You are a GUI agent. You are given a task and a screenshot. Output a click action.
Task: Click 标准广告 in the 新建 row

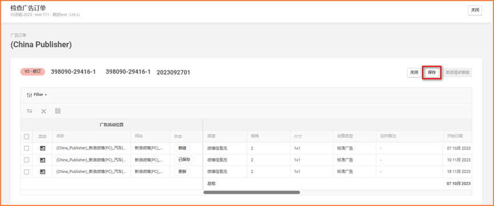pyautogui.click(x=345, y=148)
